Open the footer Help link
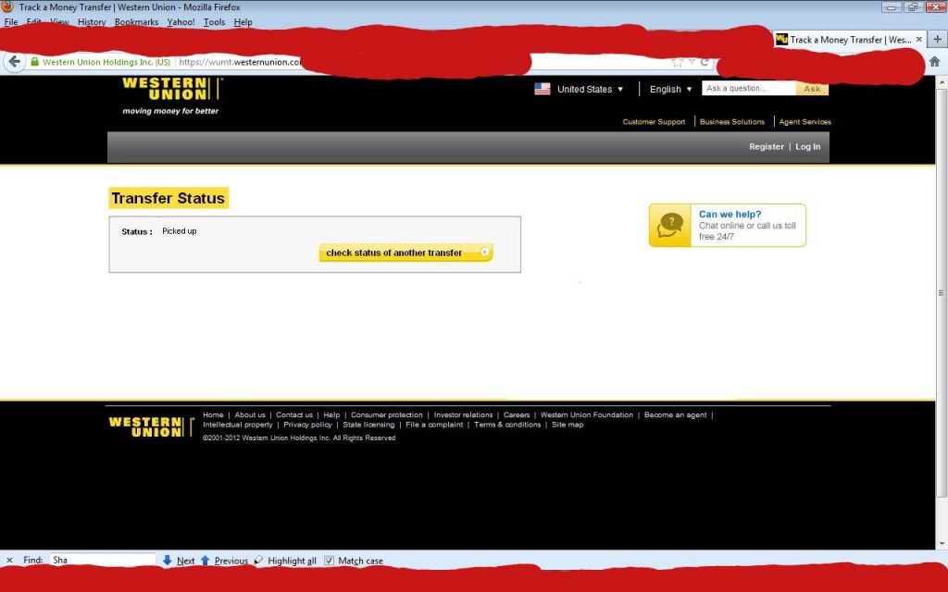 (331, 415)
